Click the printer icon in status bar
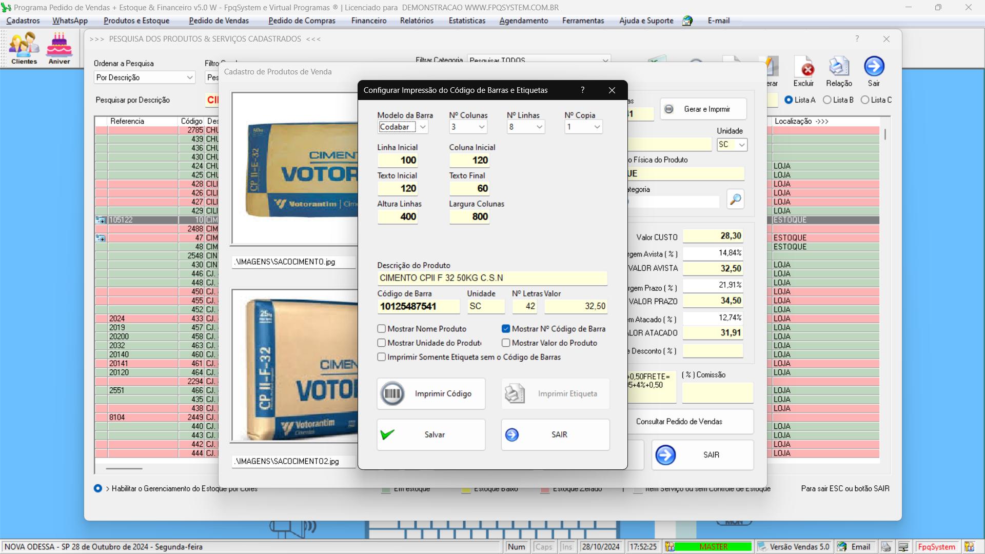985x554 pixels. 886,547
